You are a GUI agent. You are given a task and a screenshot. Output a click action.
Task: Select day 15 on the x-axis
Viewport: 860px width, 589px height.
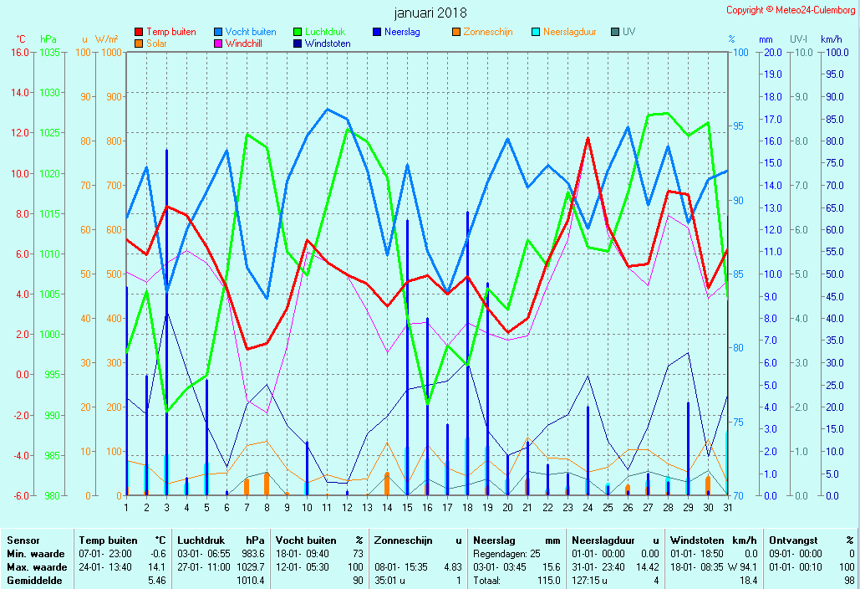407,506
